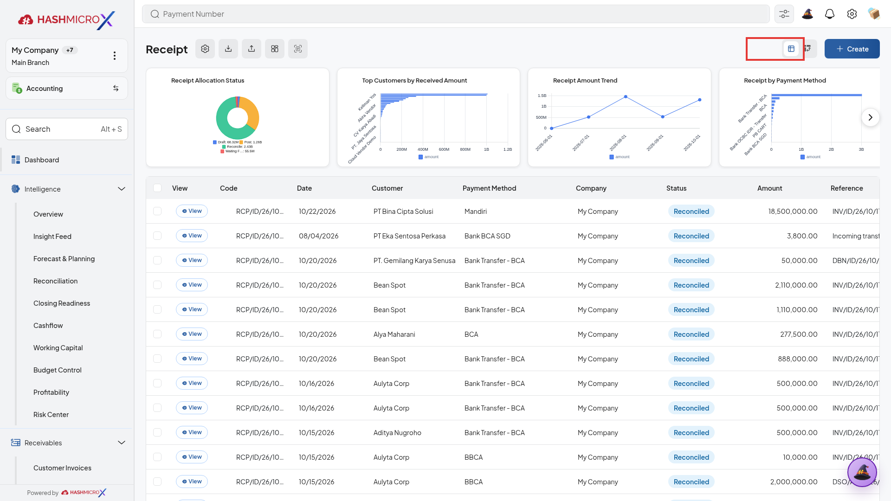This screenshot has height=501, width=891.
Task: Click the download icon beside Receipt
Action: [x=228, y=49]
